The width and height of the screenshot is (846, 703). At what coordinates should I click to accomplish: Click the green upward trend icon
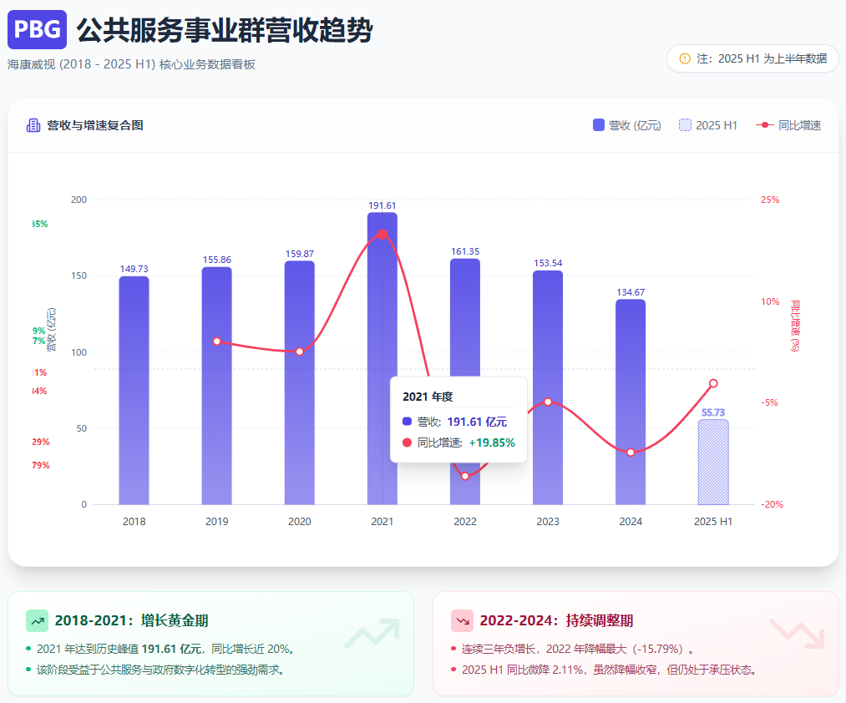[x=37, y=621]
